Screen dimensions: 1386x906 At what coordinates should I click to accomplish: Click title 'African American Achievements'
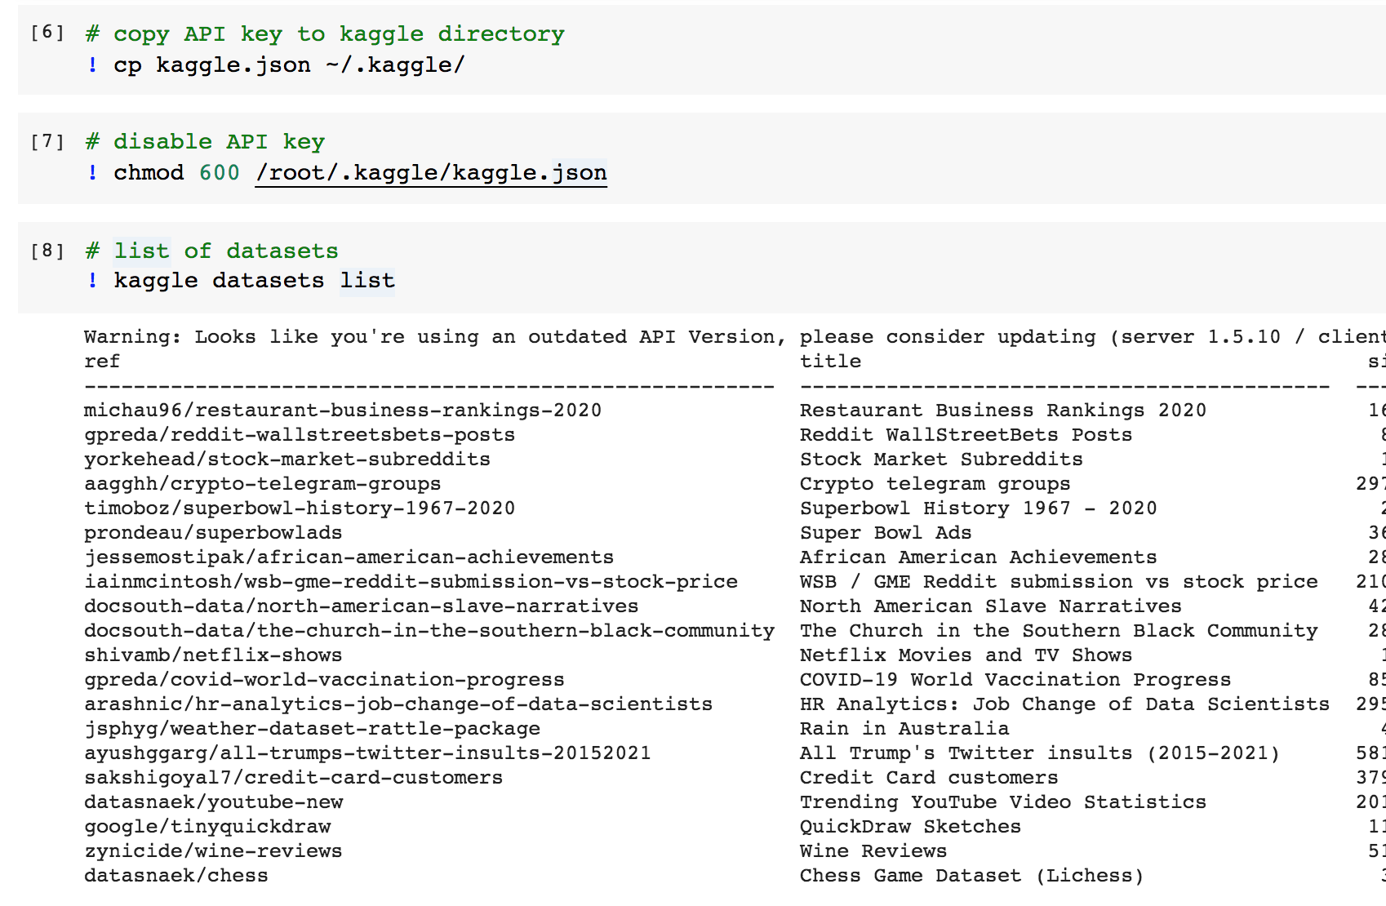point(979,557)
